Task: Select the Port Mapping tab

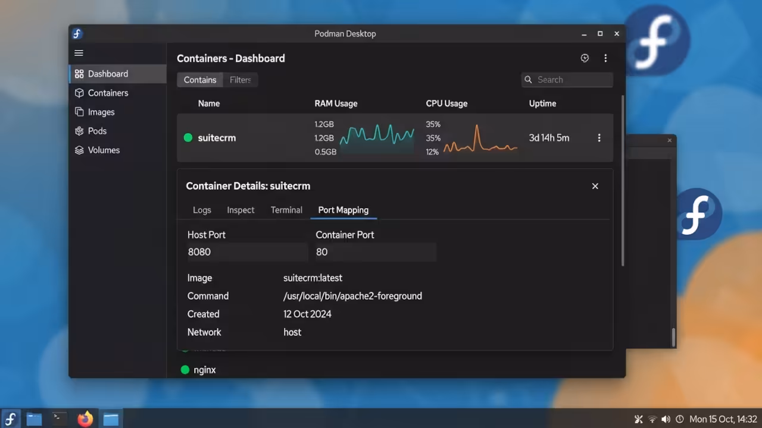Action: [x=343, y=210]
